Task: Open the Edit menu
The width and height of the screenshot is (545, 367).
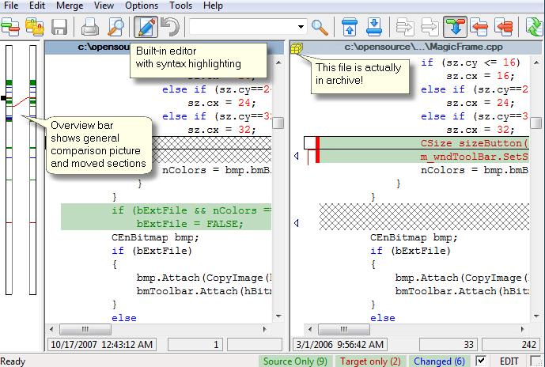Action: pyautogui.click(x=37, y=6)
